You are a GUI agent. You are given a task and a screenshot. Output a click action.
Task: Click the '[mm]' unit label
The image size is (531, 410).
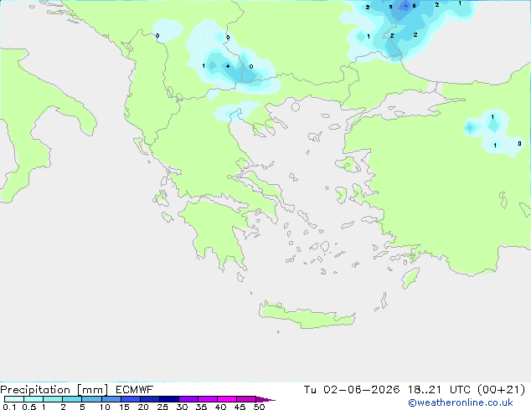pos(92,390)
